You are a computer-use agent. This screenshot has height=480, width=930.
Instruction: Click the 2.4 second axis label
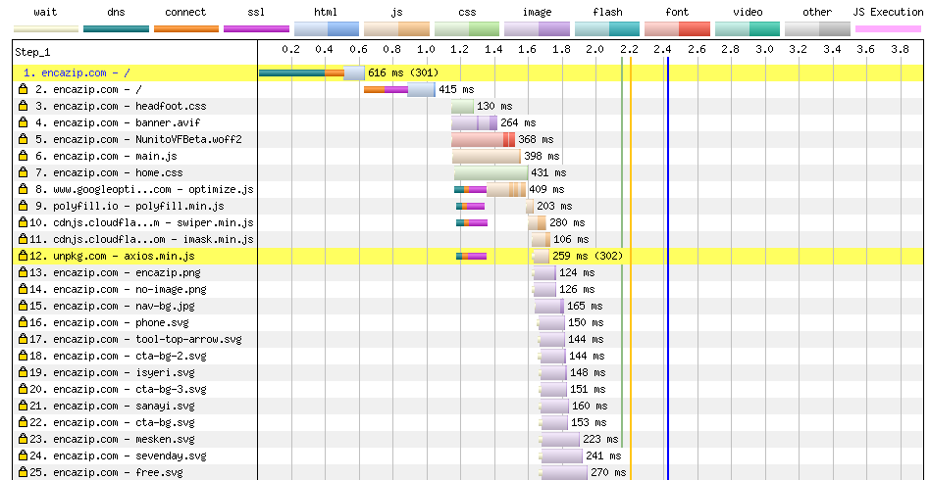click(x=662, y=49)
